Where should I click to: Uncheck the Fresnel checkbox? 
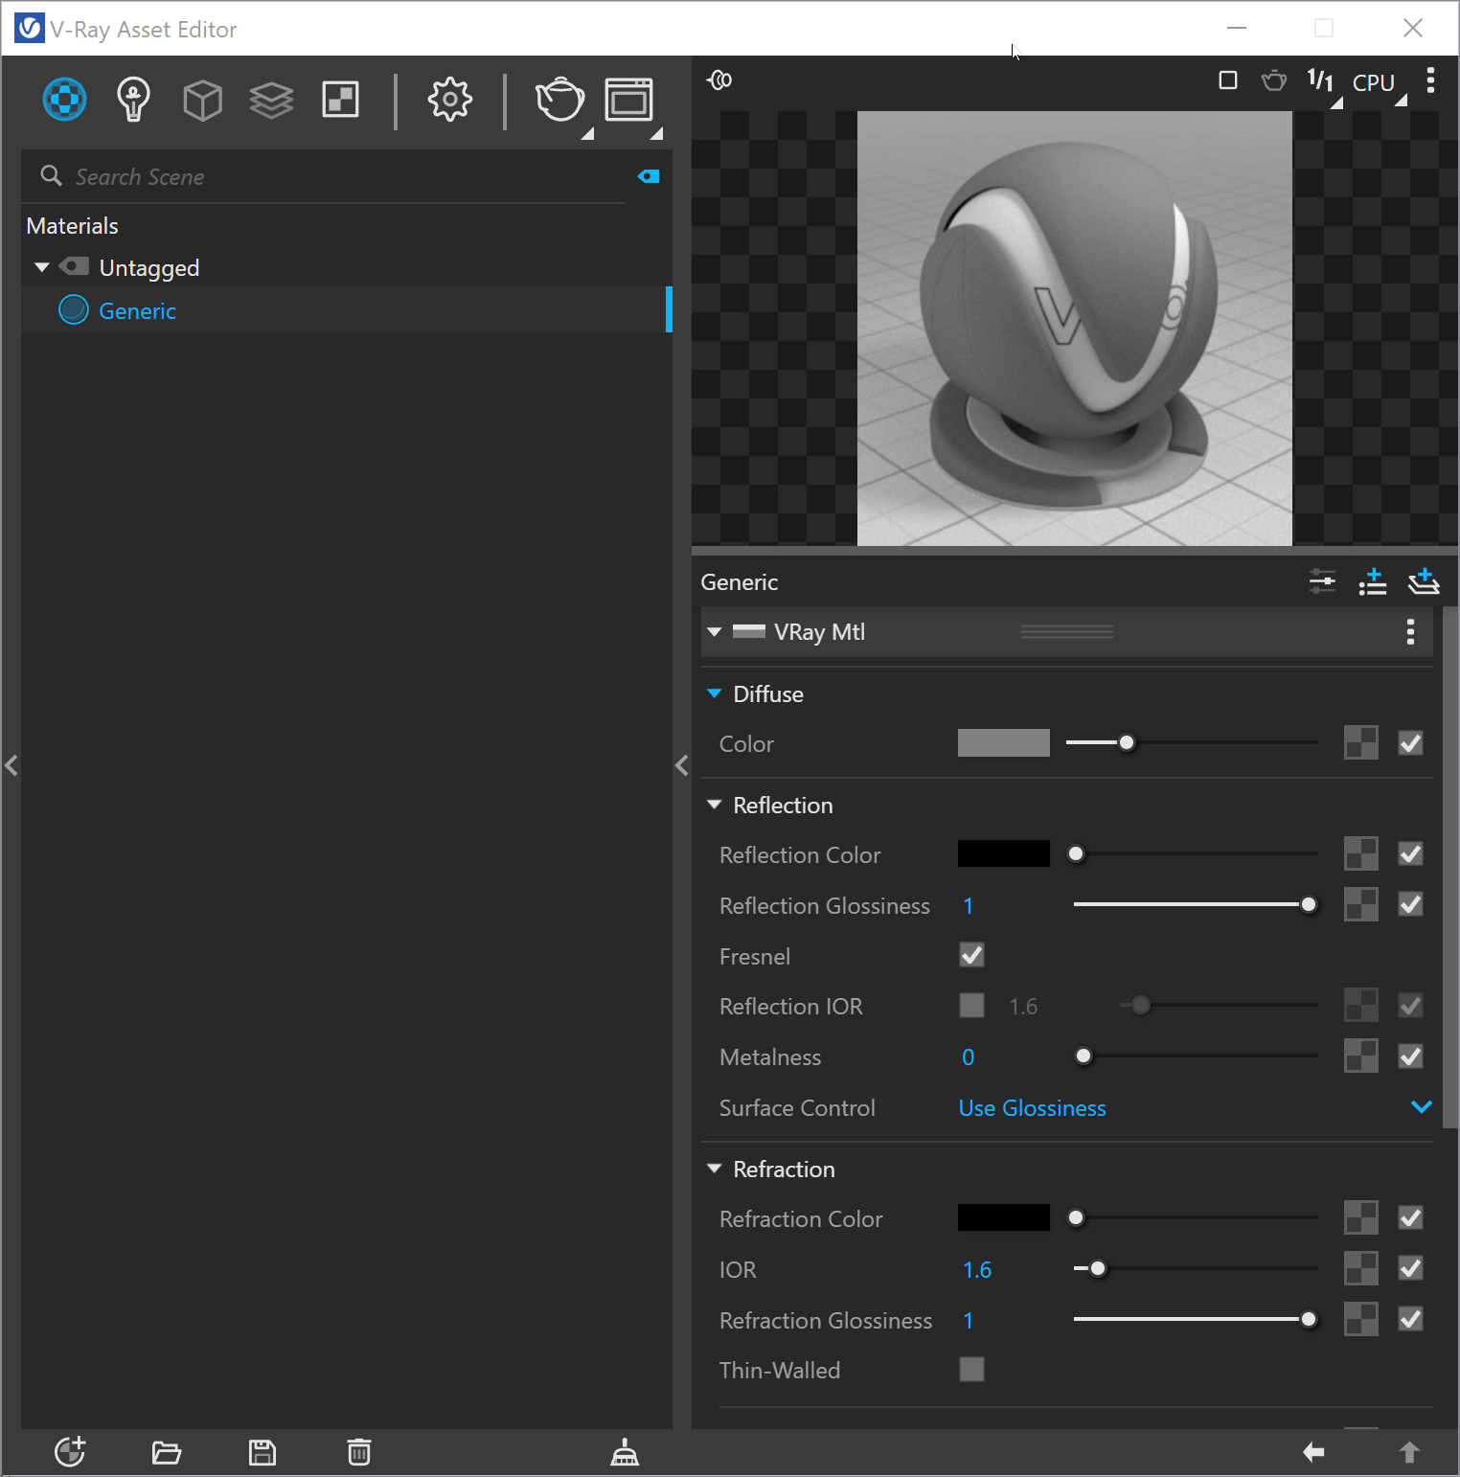coord(971,955)
